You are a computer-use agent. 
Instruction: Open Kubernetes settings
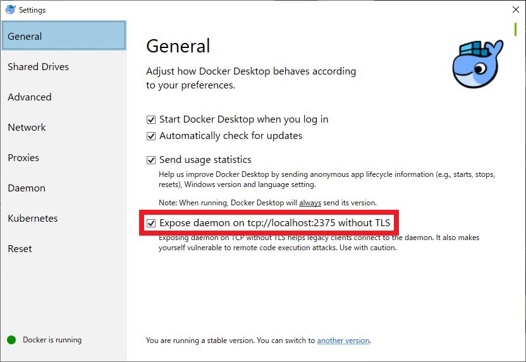click(64, 218)
